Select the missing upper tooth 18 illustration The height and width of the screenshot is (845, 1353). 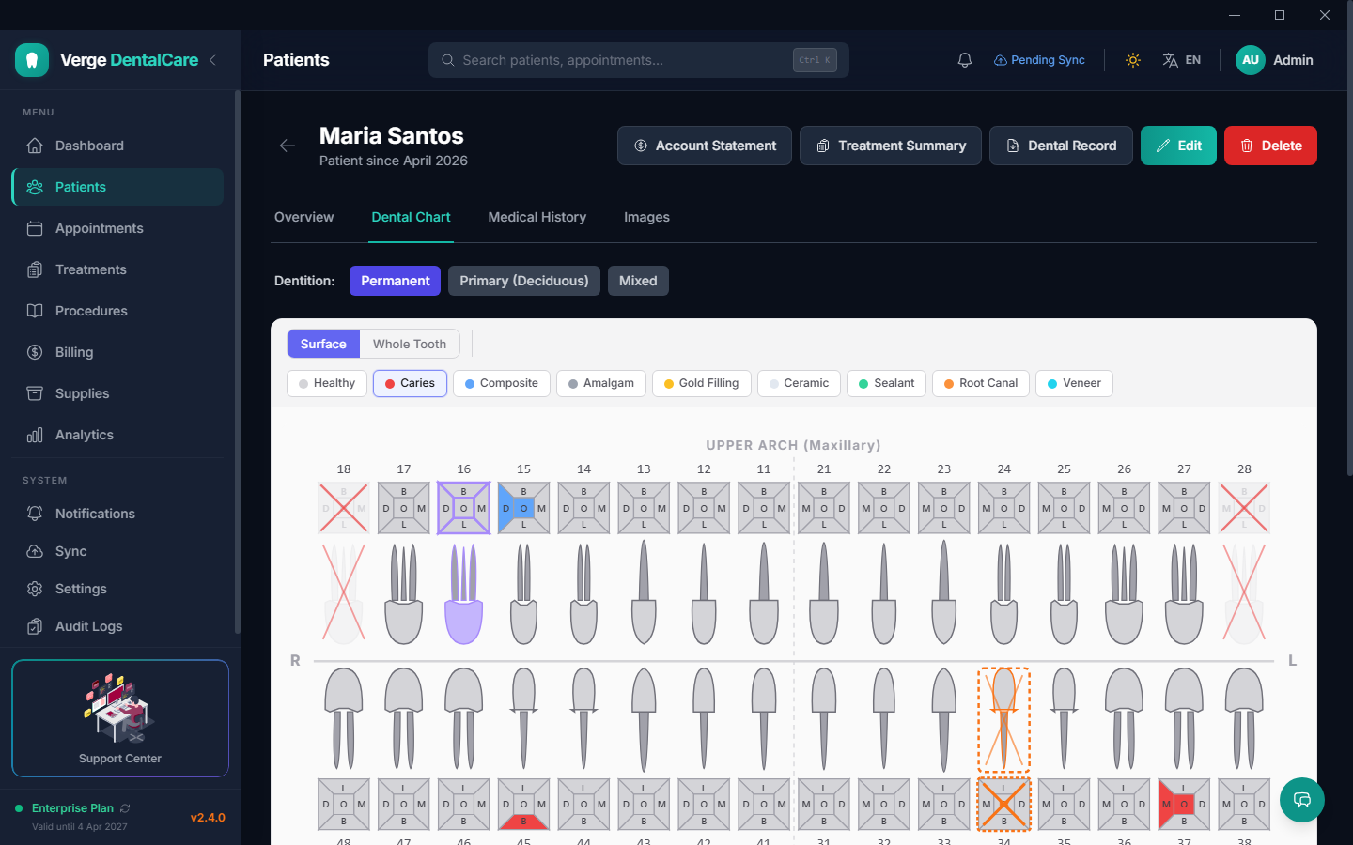[344, 593]
